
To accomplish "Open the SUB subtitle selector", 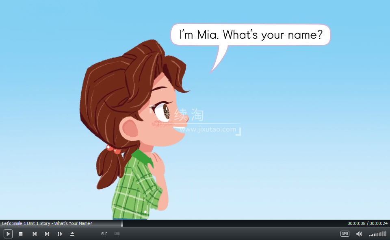I will click(x=117, y=234).
